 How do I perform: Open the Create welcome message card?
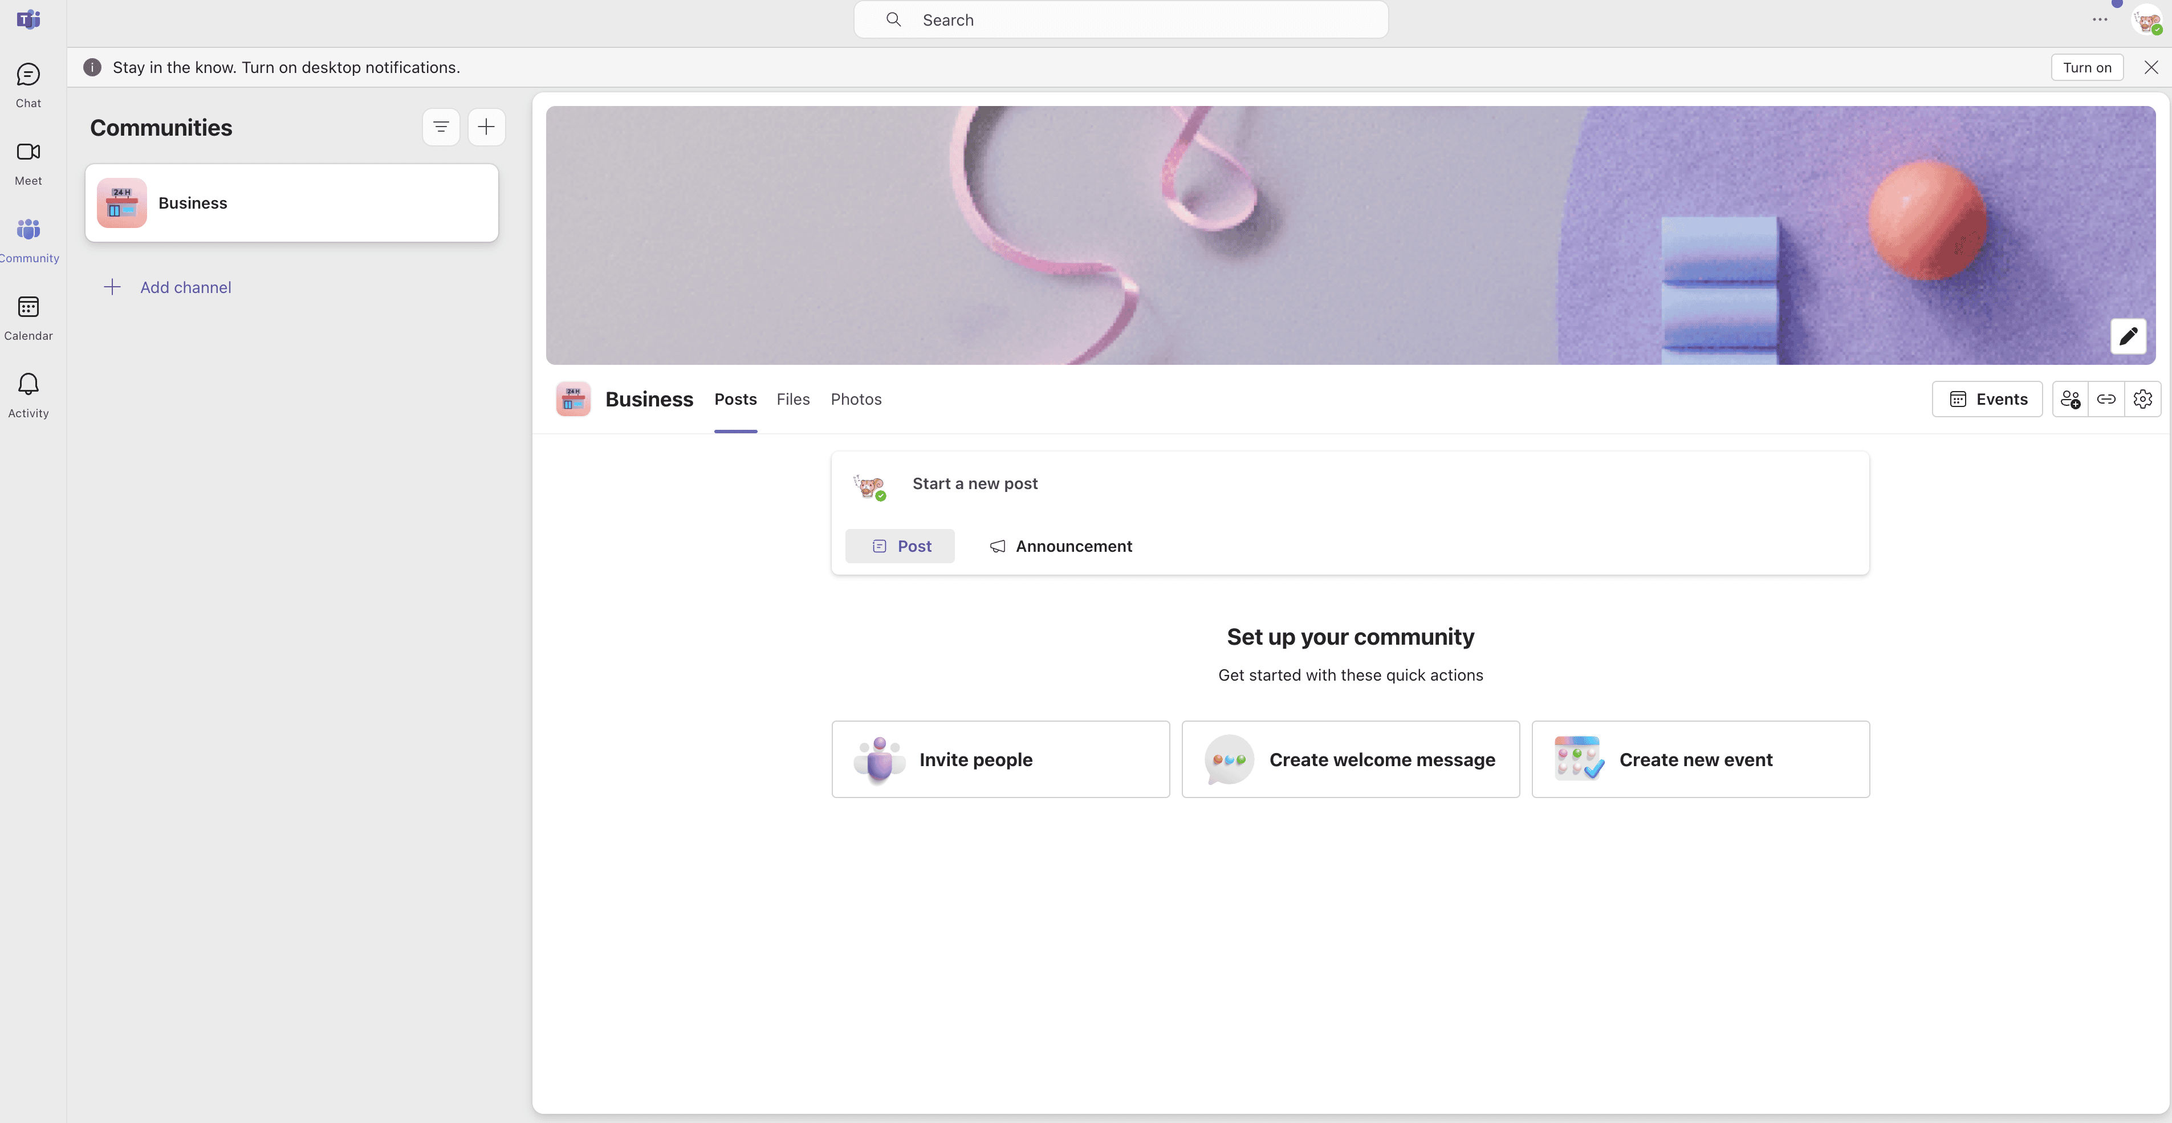pyautogui.click(x=1350, y=760)
